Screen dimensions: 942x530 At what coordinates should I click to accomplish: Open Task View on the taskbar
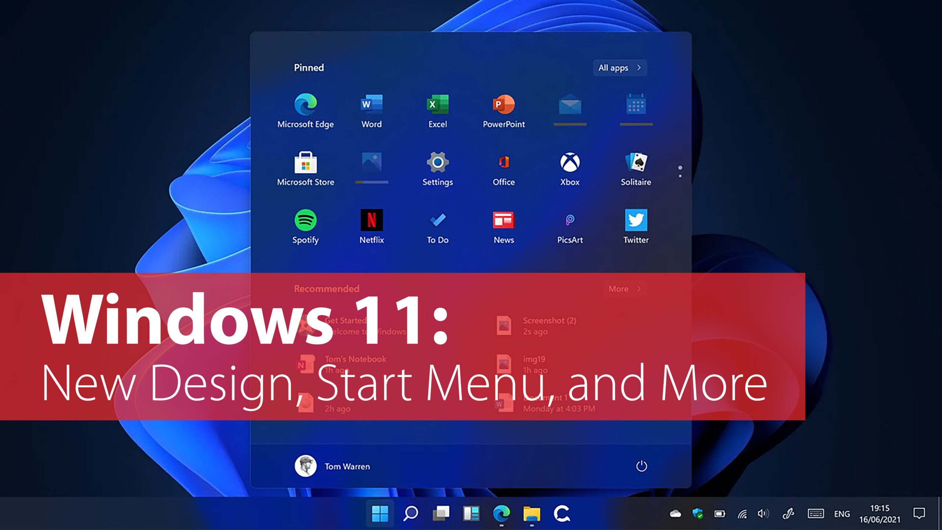[x=441, y=513]
